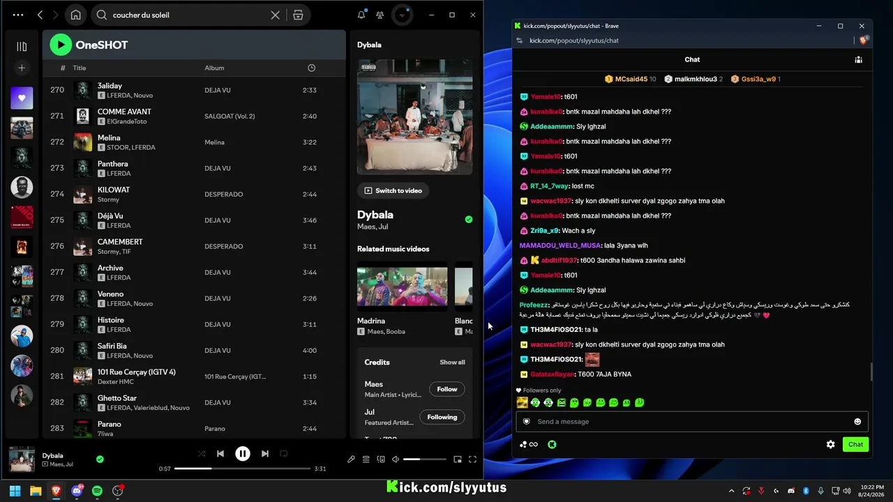Screen dimensions: 893x502
Task: Show lyrics with the microphone icon
Action: (351, 459)
